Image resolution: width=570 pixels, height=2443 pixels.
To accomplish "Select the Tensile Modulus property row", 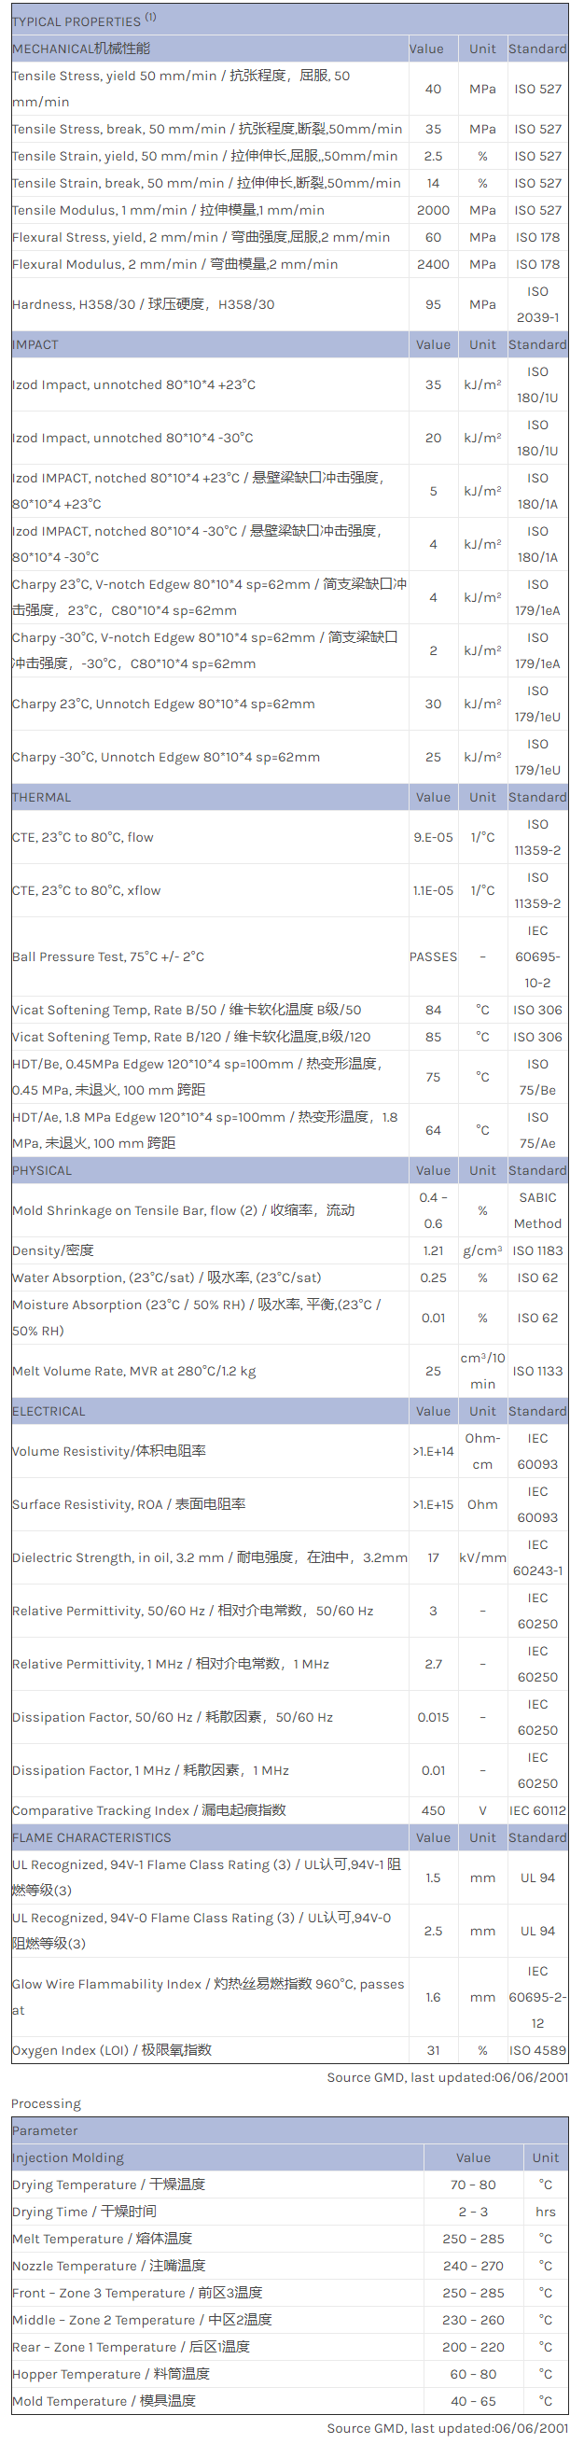I will tap(290, 210).
